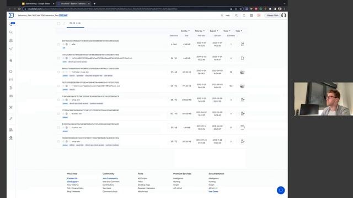Click the search magnifier icon in top header
Screen dimensions: 353x198
237,15
